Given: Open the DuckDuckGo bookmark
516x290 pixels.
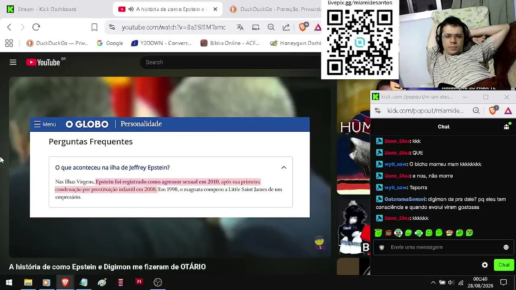Looking at the screenshot, I should coord(57,43).
